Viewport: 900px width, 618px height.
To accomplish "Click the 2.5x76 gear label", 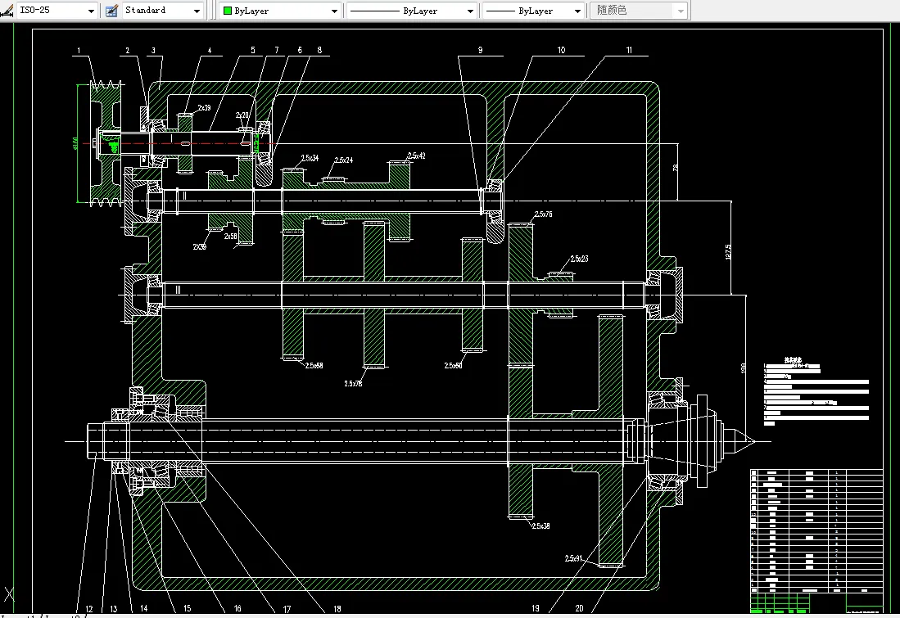I will [x=543, y=214].
